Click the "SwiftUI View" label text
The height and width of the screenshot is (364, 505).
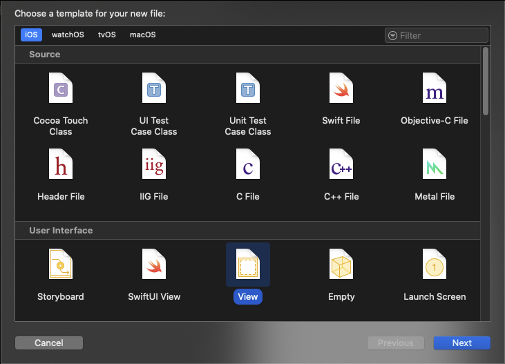154,296
